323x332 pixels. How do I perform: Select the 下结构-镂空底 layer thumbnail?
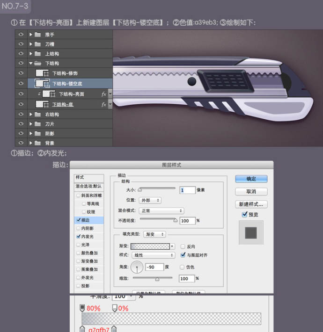[39, 83]
